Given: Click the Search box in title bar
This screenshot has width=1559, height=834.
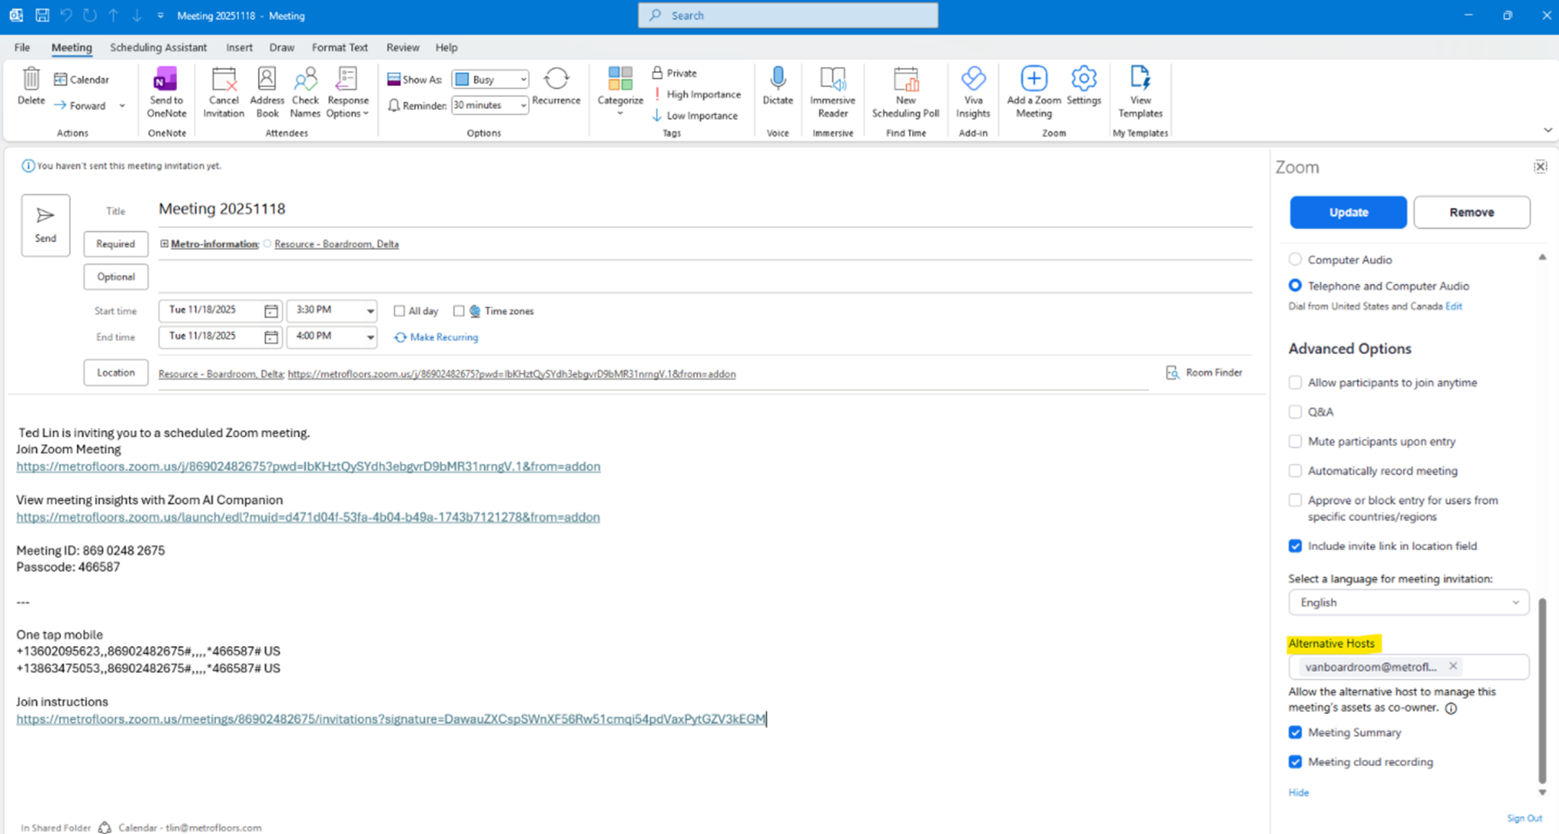Looking at the screenshot, I should coord(788,16).
